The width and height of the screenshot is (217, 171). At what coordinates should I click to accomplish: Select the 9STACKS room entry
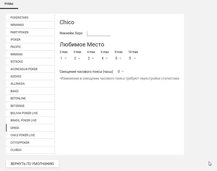pyautogui.click(x=30, y=62)
